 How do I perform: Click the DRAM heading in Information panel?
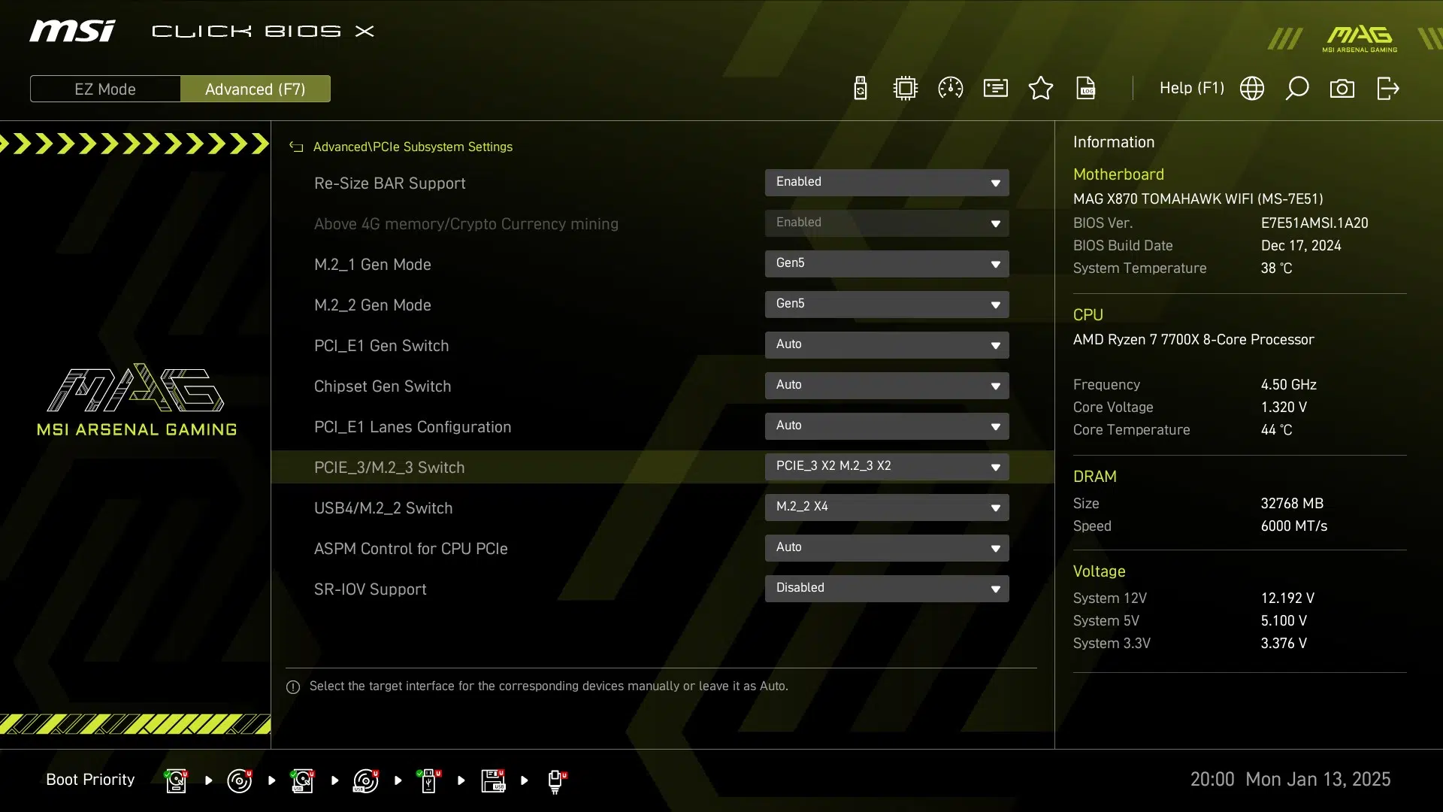click(x=1094, y=477)
